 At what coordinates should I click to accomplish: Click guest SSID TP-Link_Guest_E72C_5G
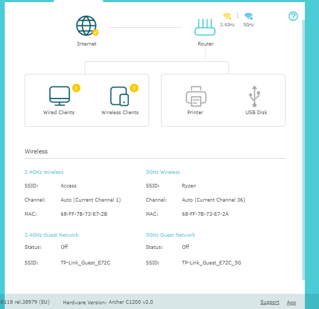[x=211, y=263]
